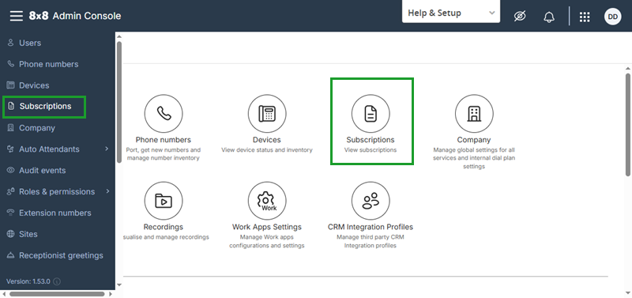The image size is (632, 298).
Task: Click the Audit events eye icon
Action: pyautogui.click(x=11, y=170)
